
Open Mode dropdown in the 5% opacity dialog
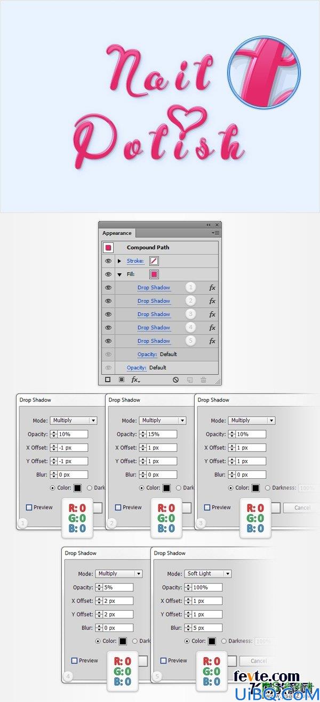[x=119, y=574]
